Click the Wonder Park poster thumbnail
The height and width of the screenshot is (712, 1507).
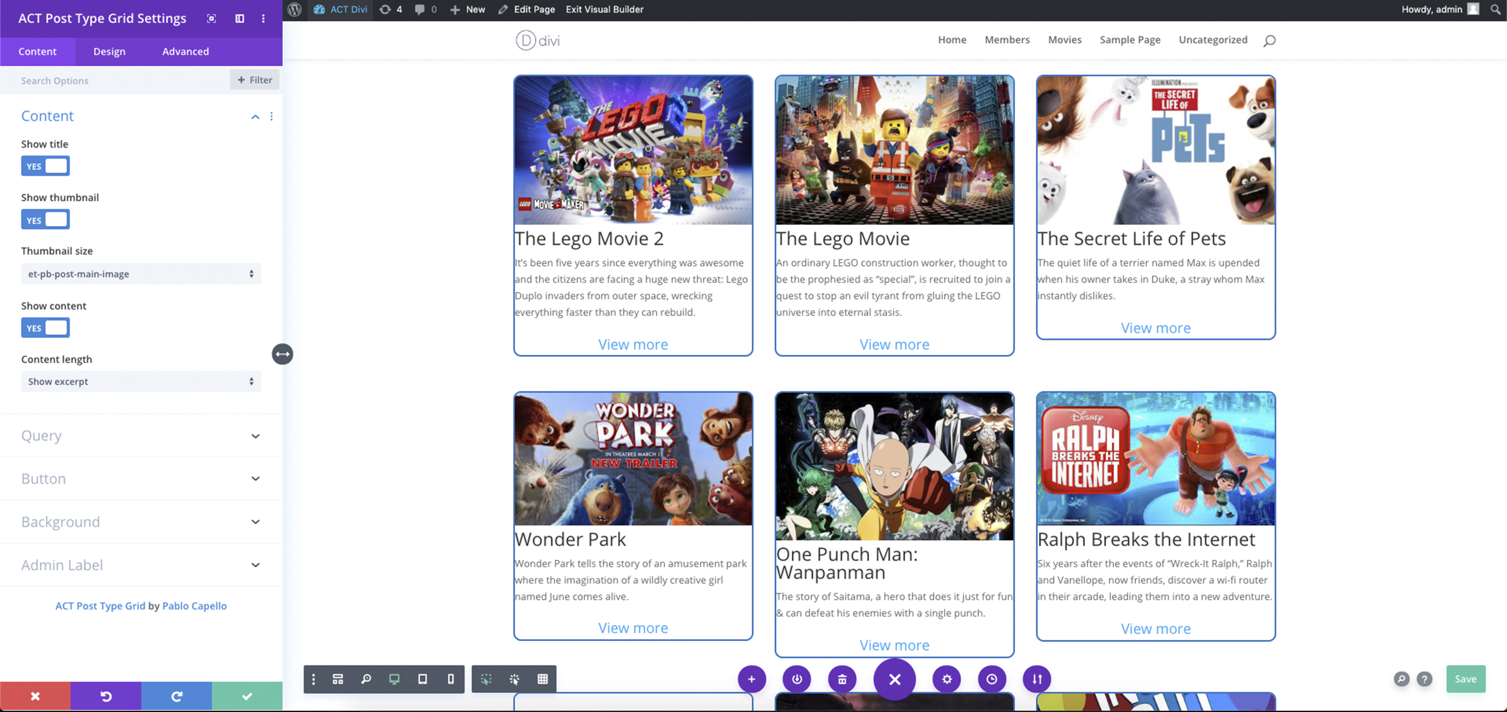point(633,459)
